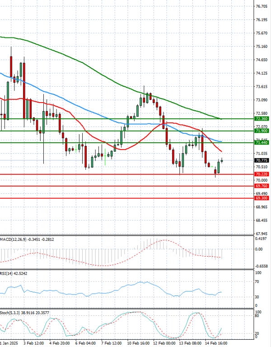
Task: Click the 75.670 price axis value
Action: 262,33
